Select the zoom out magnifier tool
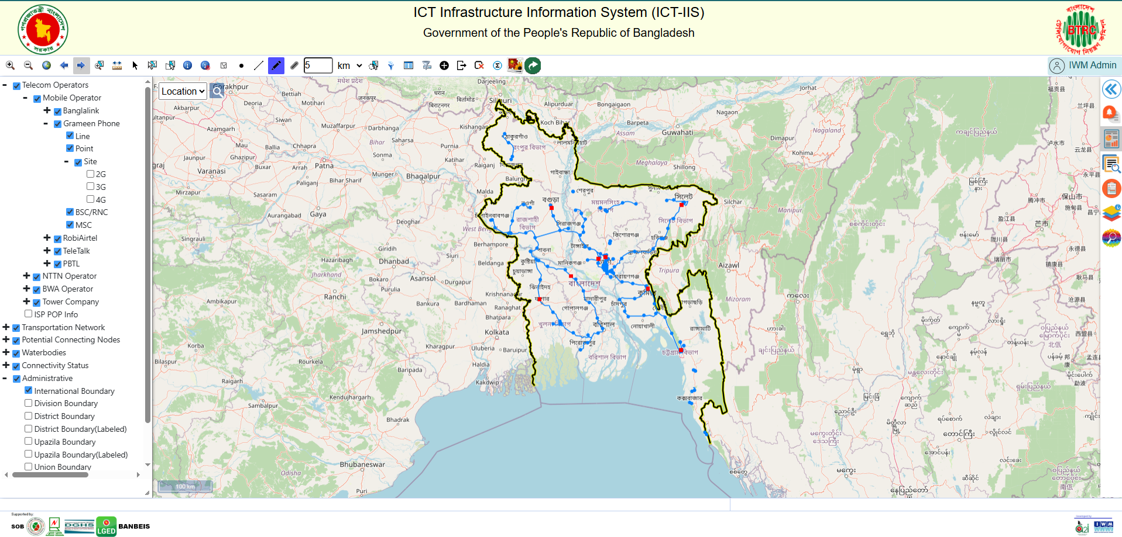Screen dimensions: 1122x537 click(x=28, y=65)
